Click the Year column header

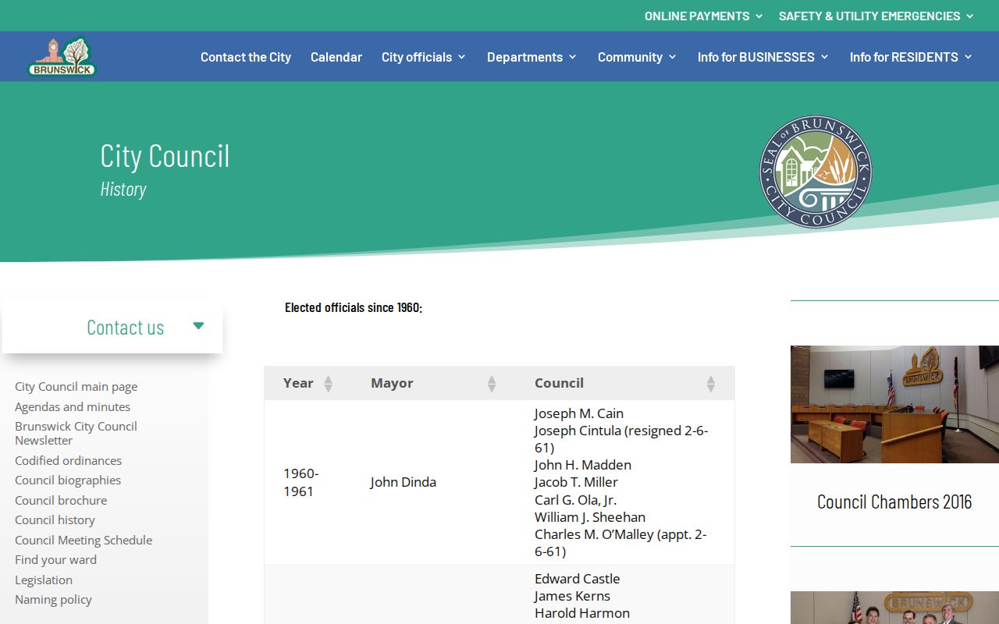tap(308, 383)
